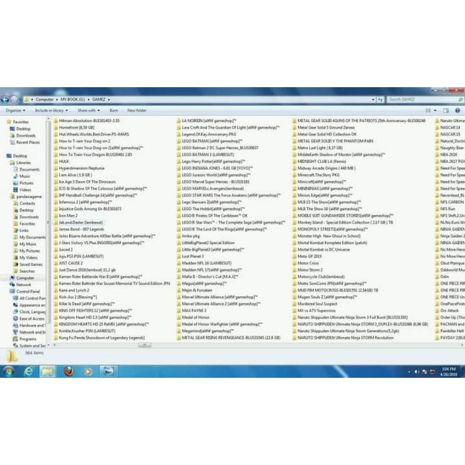Open Windows Explorer taskbar button
The image size is (465, 465).
[x=48, y=371]
